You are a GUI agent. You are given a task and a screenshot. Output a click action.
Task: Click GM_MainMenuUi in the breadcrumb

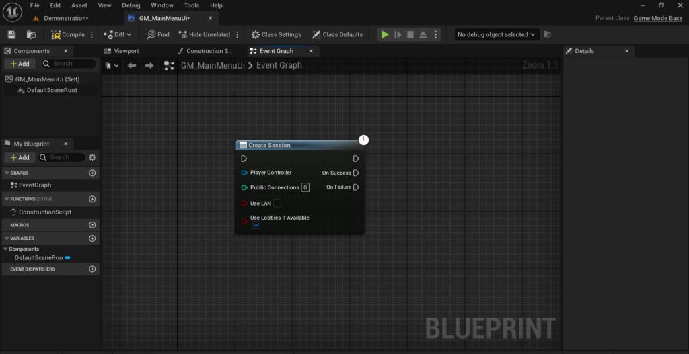(213, 65)
